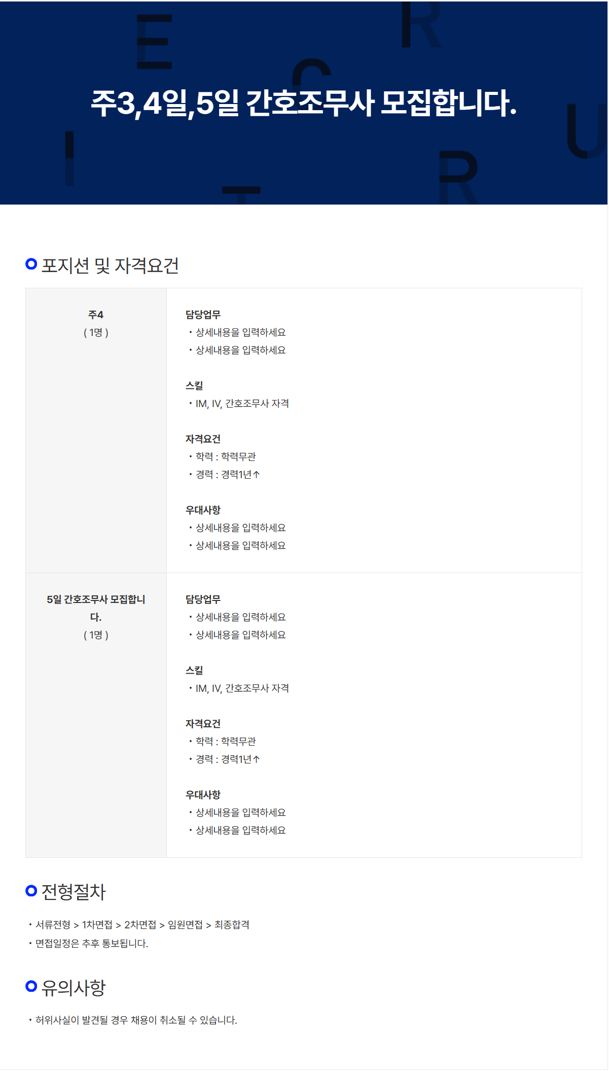Click IM, IV, 간호조무사 자격 in 주4 row
This screenshot has height=1071, width=609.
point(242,404)
